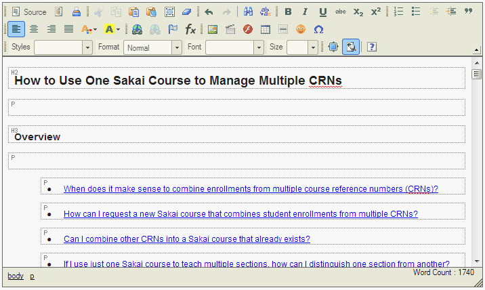This screenshot has width=485, height=290.
Task: Select p in the elements path
Action: (32, 276)
